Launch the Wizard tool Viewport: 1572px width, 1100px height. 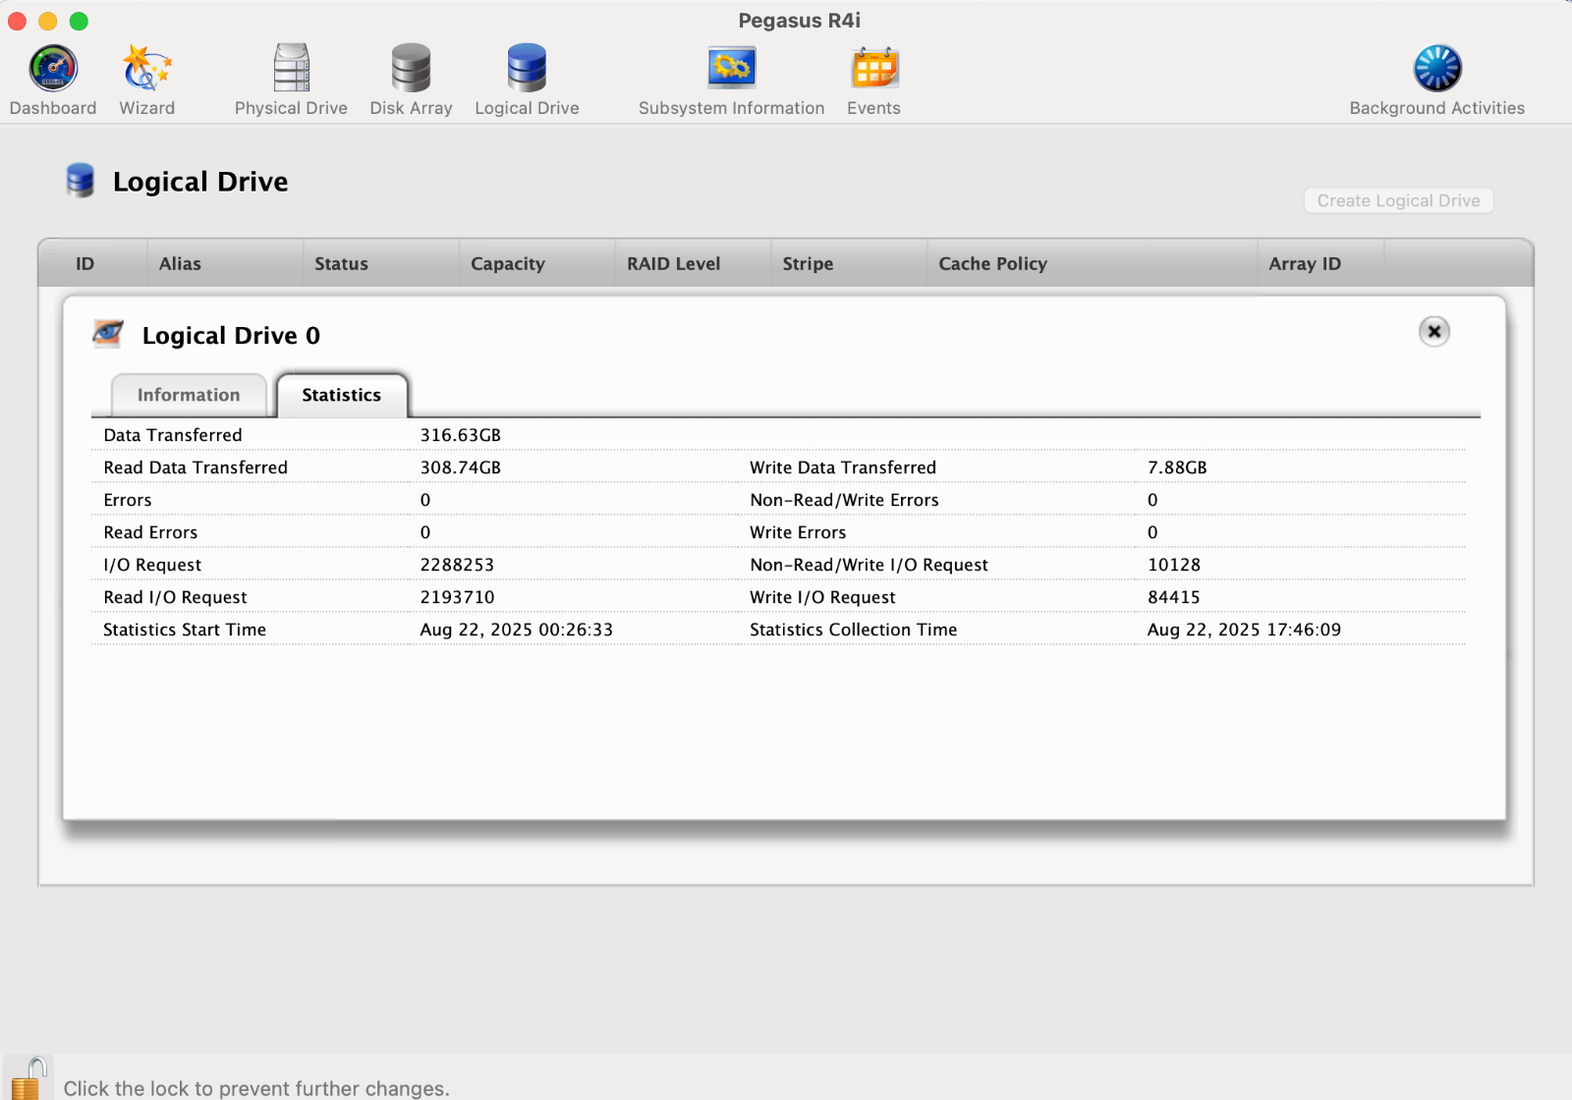[x=146, y=81]
